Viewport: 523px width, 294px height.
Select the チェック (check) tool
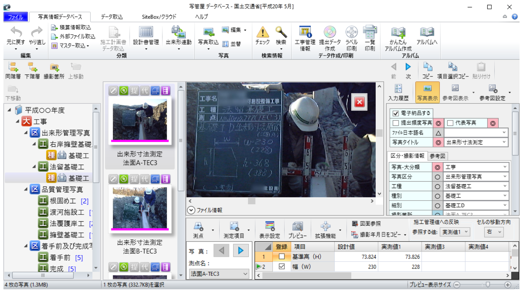point(262,38)
